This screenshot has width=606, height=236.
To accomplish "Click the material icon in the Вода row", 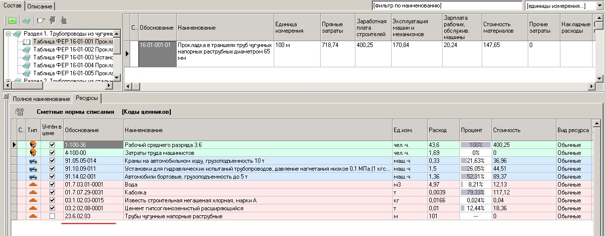I will coord(33,185).
